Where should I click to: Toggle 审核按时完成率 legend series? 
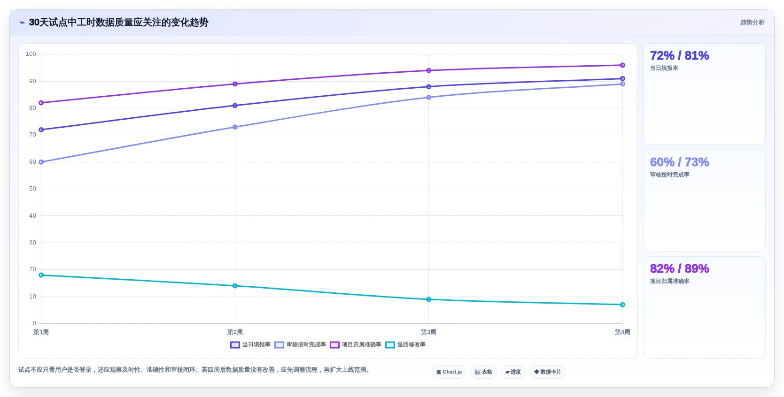tap(300, 344)
